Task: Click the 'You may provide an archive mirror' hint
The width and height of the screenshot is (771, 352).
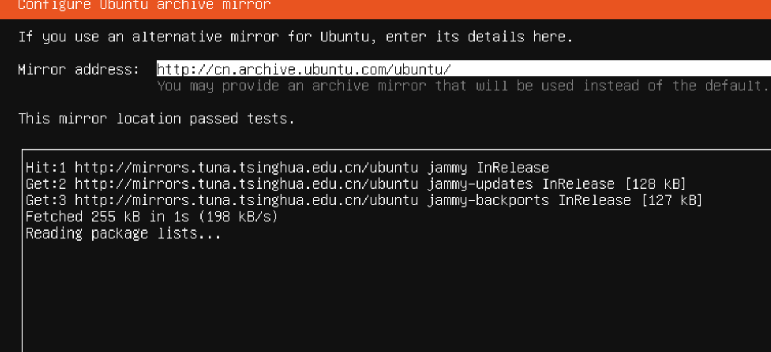Action: (x=463, y=86)
